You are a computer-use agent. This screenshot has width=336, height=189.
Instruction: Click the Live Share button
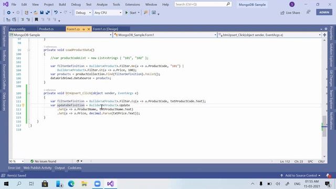290,13
